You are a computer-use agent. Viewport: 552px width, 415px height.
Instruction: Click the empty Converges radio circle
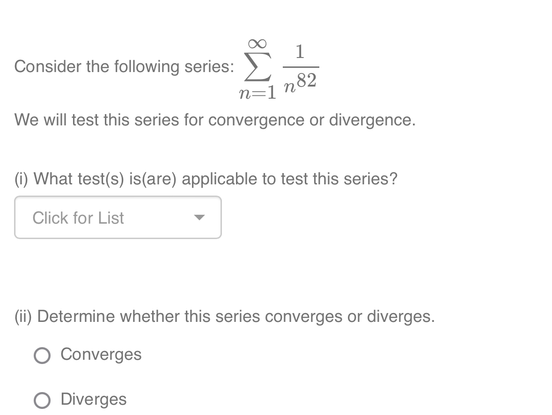[x=42, y=356]
